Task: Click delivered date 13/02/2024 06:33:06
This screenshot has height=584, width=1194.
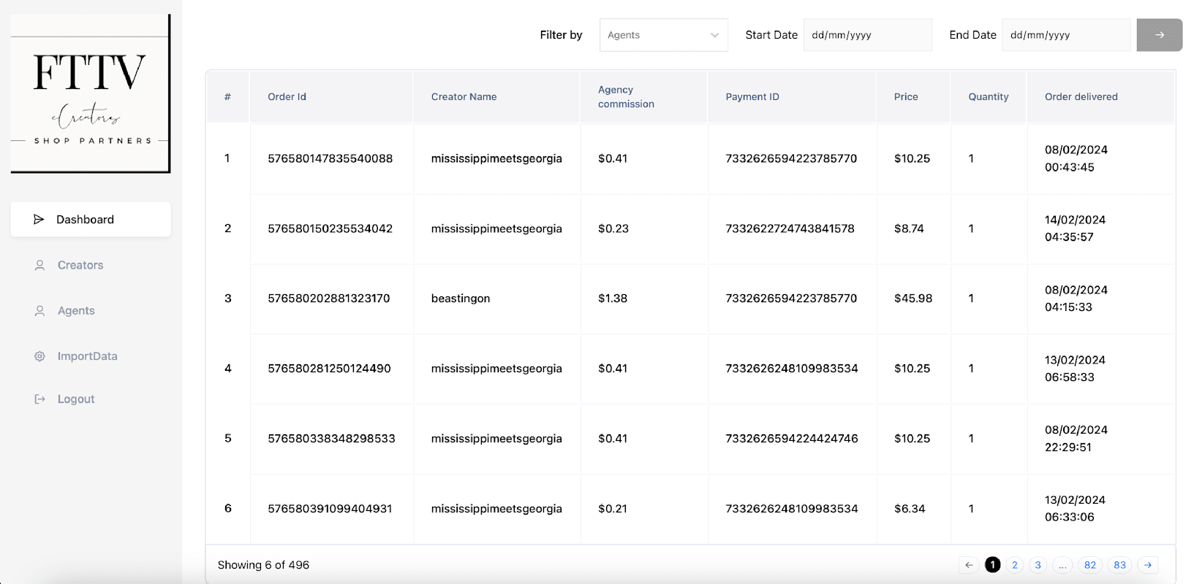Action: pos(1075,509)
